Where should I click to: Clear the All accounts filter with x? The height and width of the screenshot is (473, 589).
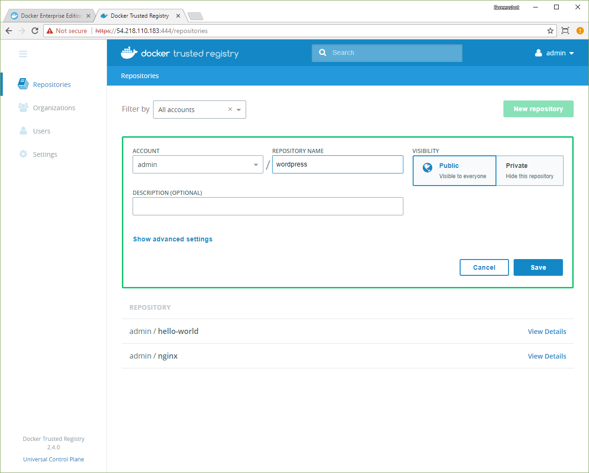coord(230,109)
